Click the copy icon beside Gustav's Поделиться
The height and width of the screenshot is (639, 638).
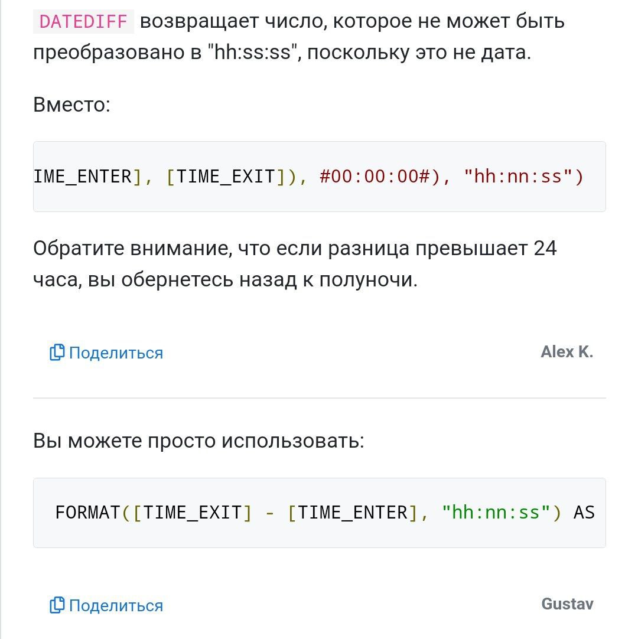point(57,605)
